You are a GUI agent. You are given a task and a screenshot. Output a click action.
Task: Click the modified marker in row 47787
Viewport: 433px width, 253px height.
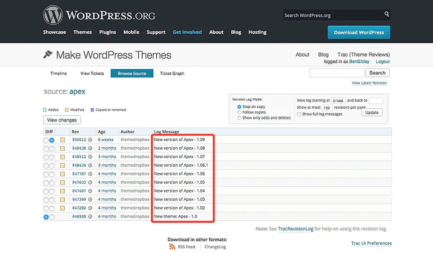62,174
